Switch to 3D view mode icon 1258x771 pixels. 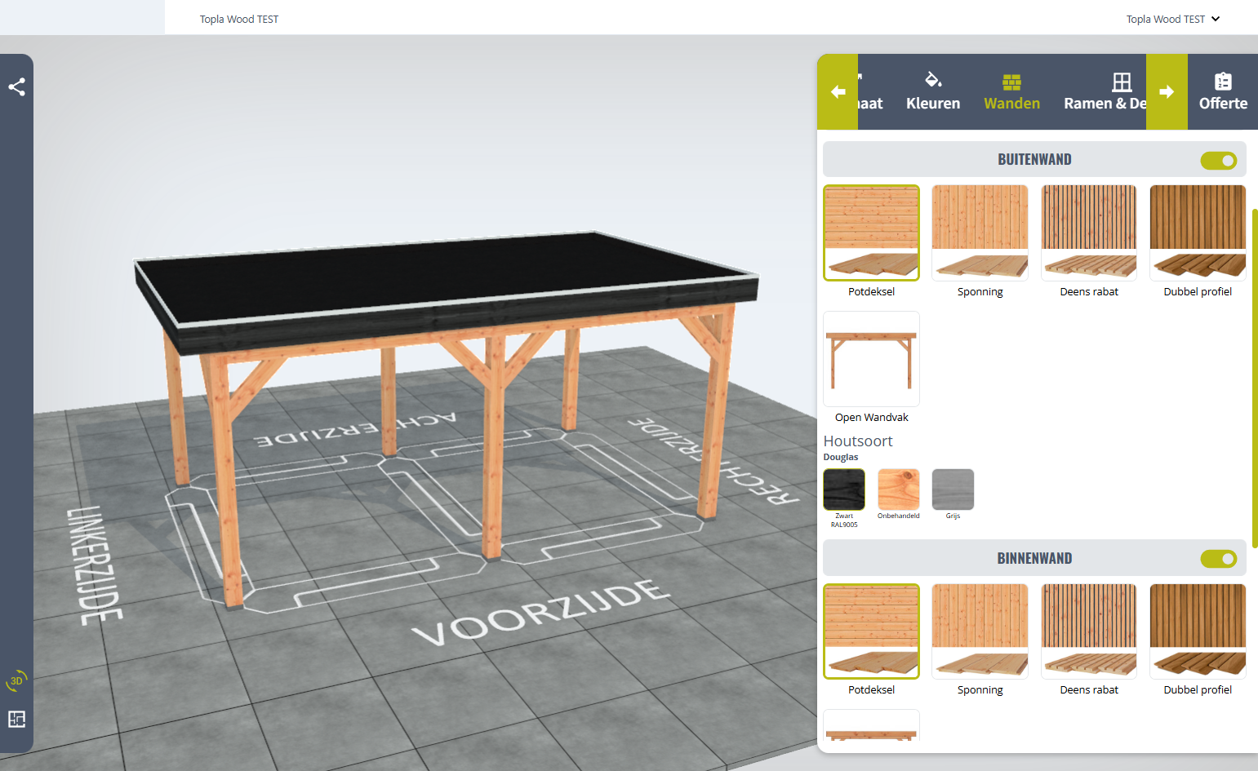click(x=16, y=680)
